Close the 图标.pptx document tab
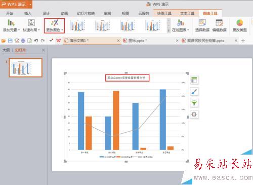Screen dimensions: 253x185 coord(177,41)
